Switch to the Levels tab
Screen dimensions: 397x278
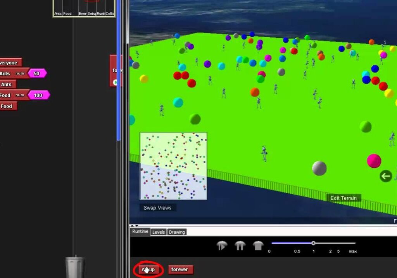pos(159,232)
